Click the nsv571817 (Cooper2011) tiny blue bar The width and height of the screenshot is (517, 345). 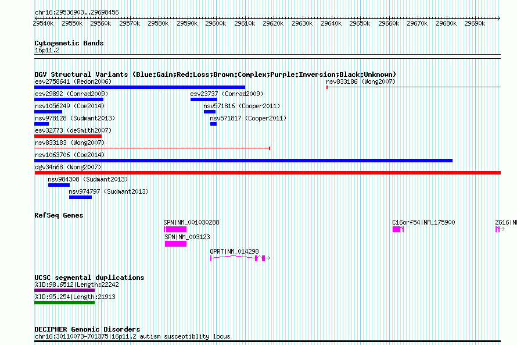[213, 124]
